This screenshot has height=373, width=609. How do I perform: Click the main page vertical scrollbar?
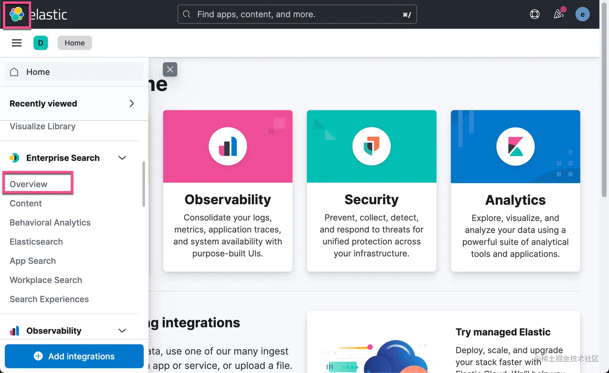[604, 101]
